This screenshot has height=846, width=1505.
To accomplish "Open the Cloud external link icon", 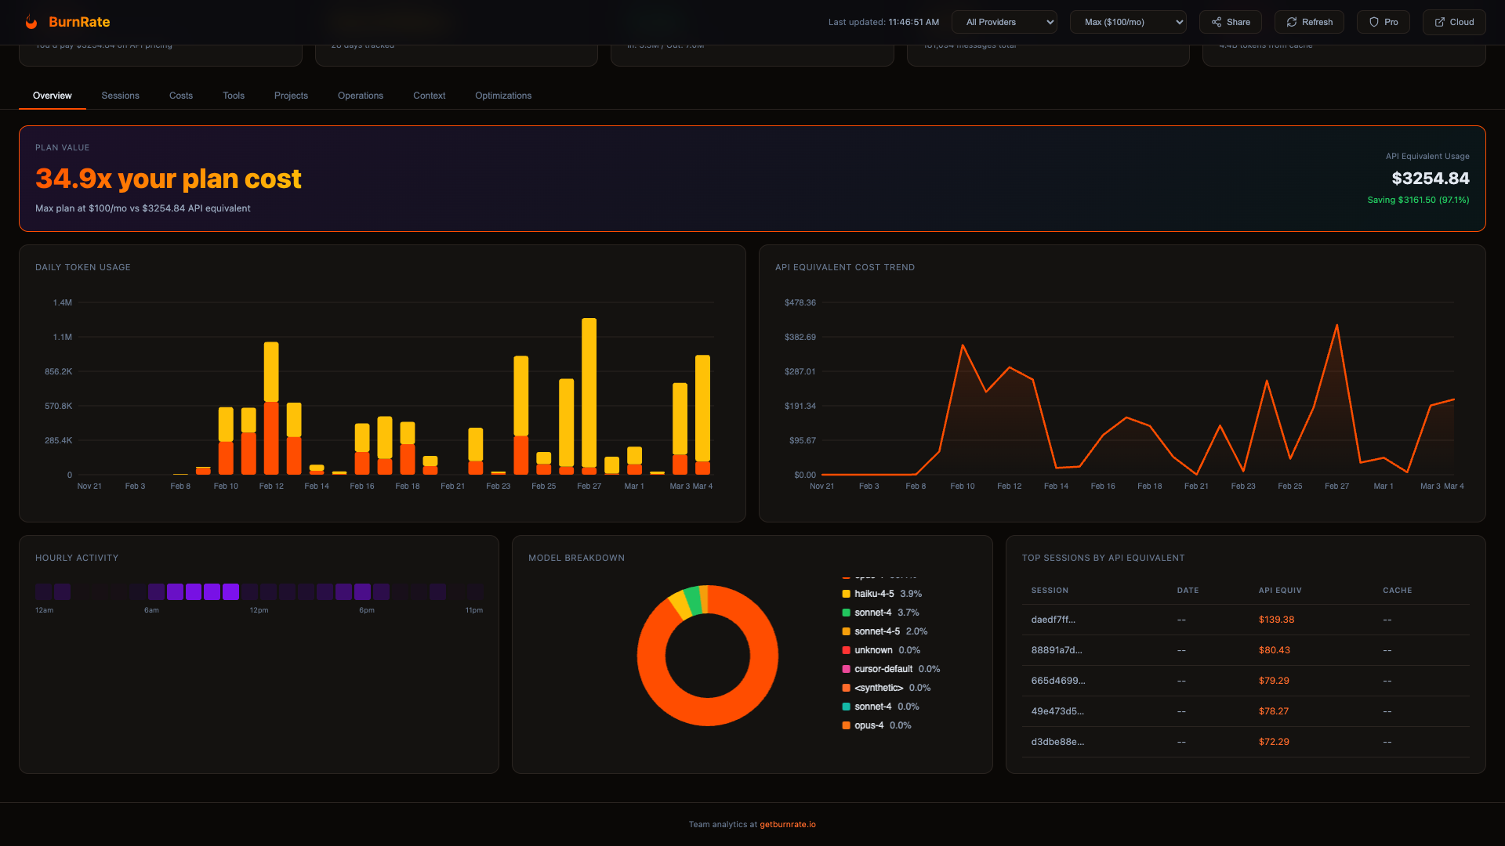I will point(1440,22).
